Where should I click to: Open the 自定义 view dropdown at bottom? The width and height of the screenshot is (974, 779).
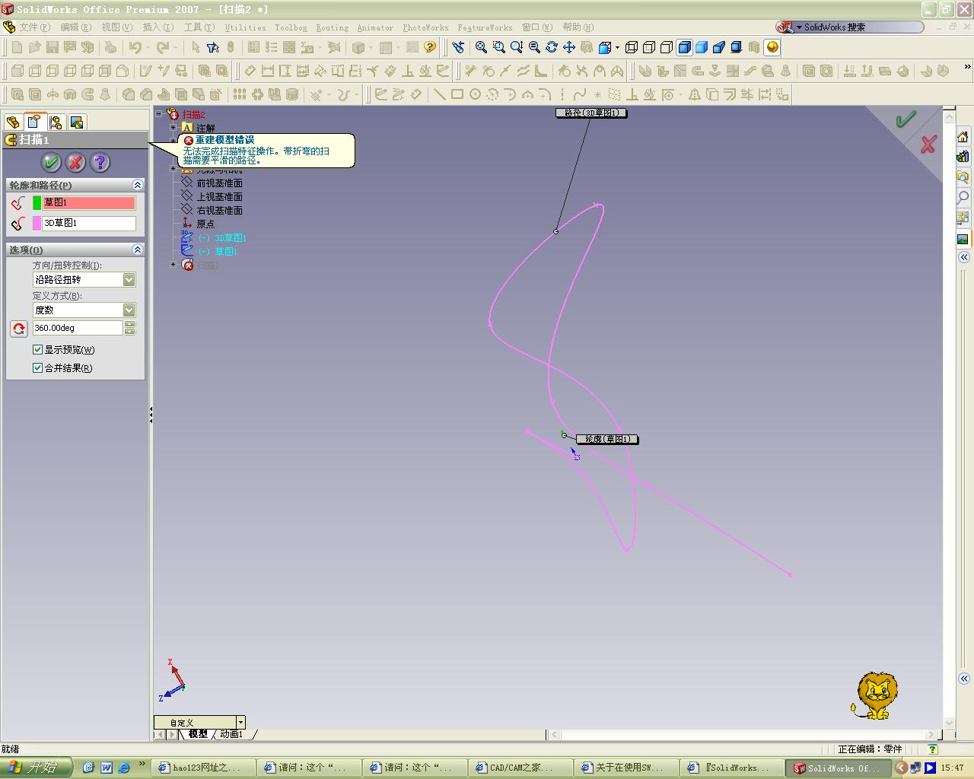pyautogui.click(x=240, y=722)
